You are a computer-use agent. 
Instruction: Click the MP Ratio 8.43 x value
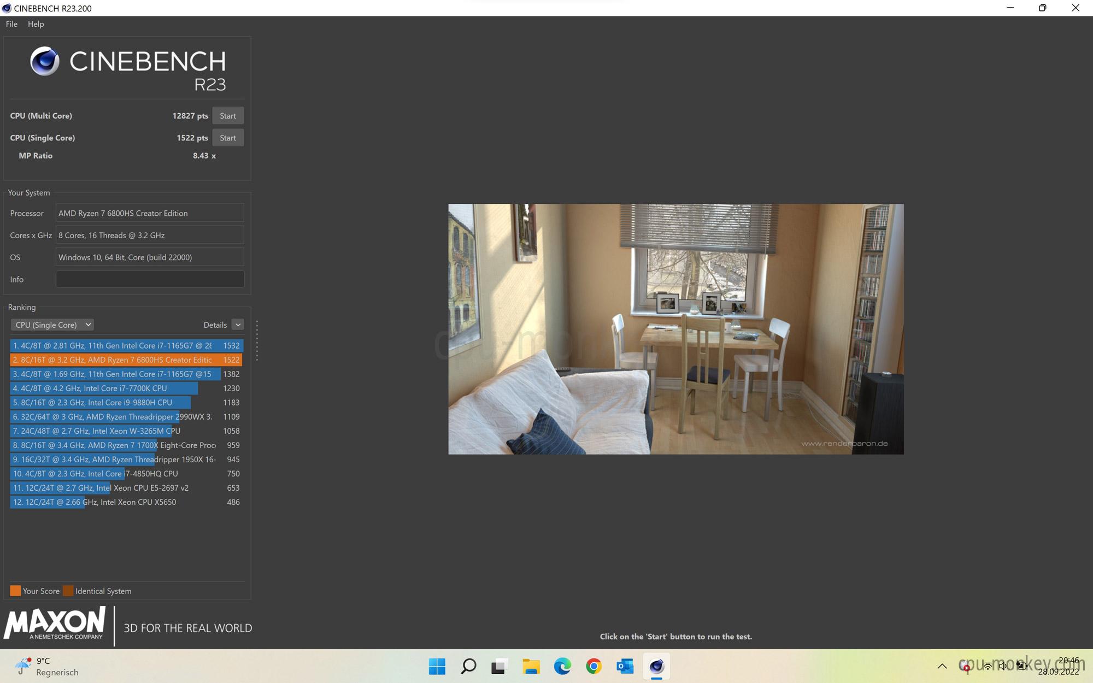[204, 156]
